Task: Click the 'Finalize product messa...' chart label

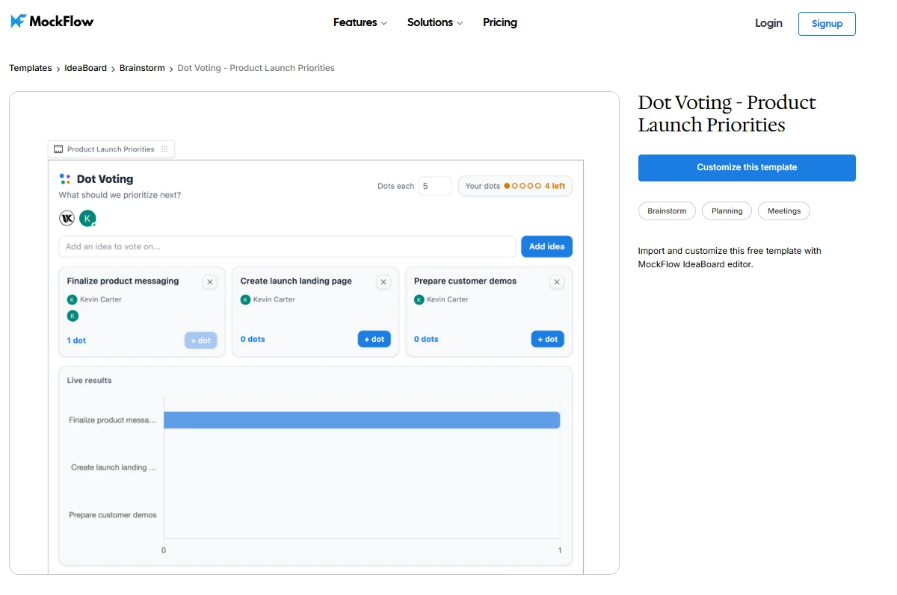Action: pyautogui.click(x=113, y=420)
